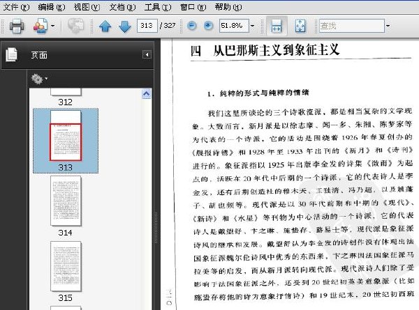The height and width of the screenshot is (310, 419).
Task: Open the 文件 (File) menu
Action: (16, 7)
